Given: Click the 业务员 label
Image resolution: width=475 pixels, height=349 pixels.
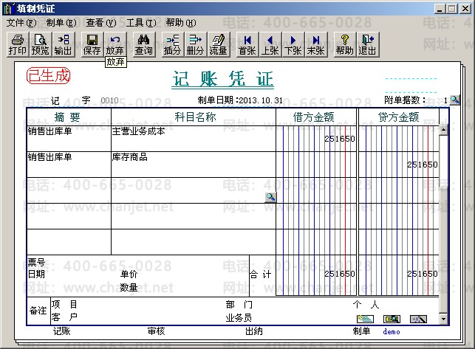Looking at the screenshot, I should (239, 318).
